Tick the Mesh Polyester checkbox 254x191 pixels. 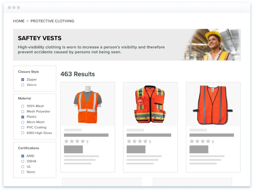click(23, 111)
